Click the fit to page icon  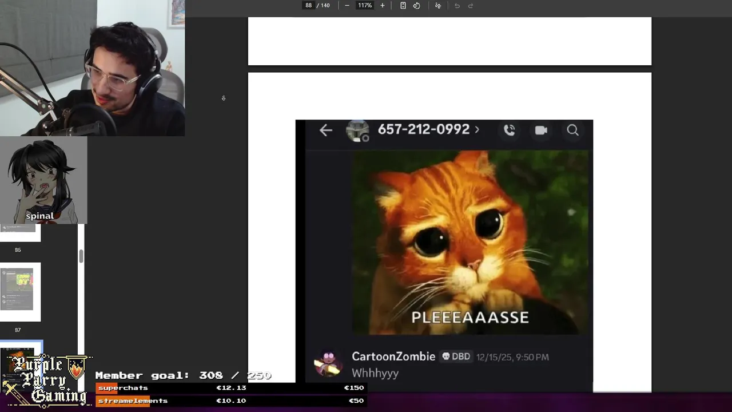(x=403, y=5)
